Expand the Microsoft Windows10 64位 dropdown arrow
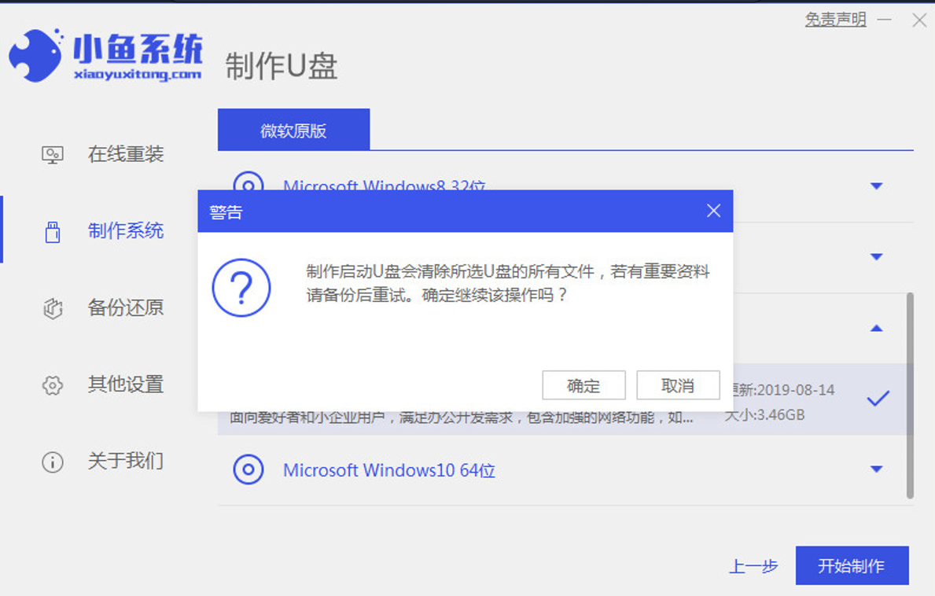The width and height of the screenshot is (935, 596). [876, 469]
